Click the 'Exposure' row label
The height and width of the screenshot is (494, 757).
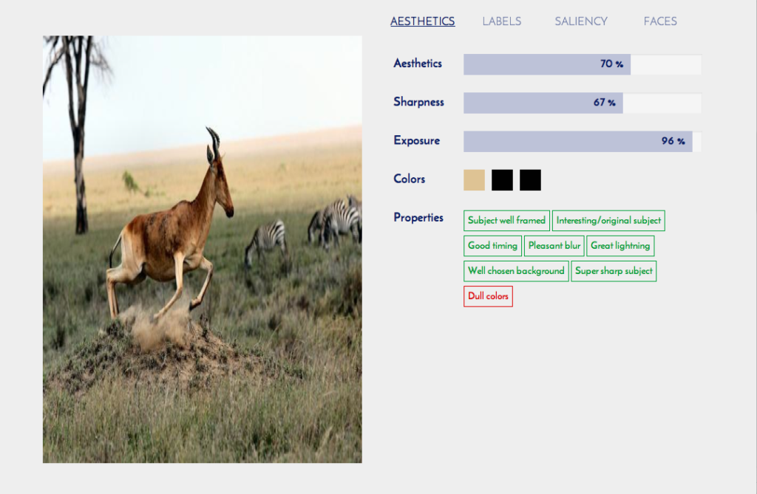pos(417,140)
